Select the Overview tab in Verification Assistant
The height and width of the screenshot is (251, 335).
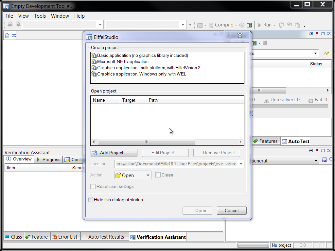coord(19,159)
